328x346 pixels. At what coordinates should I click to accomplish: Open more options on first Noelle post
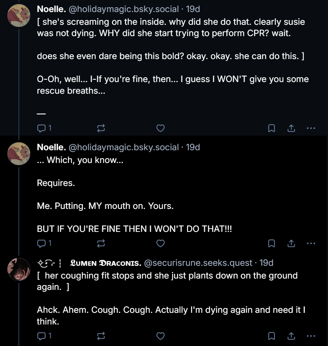[x=311, y=128]
